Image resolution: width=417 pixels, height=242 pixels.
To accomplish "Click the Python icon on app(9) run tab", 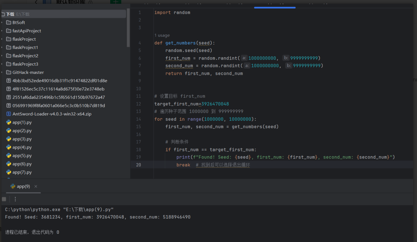I will 13,186.
